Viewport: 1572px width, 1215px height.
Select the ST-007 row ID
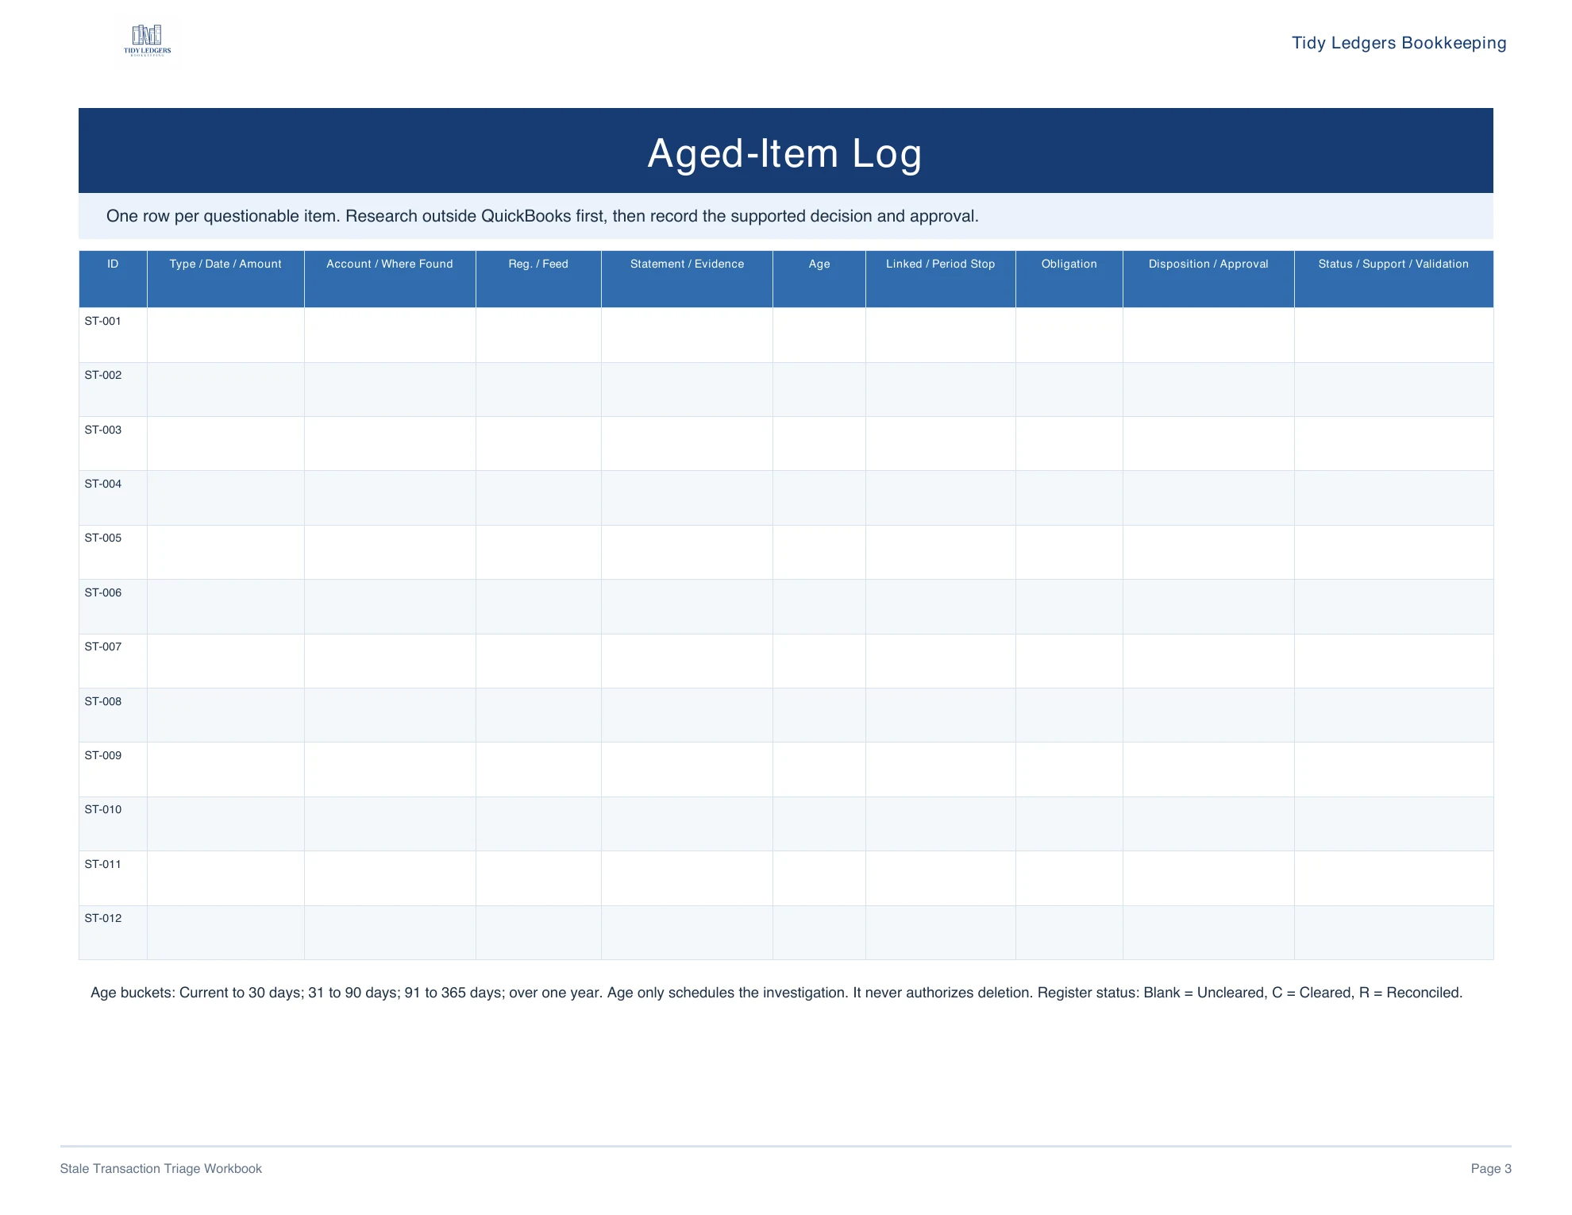pyautogui.click(x=103, y=646)
